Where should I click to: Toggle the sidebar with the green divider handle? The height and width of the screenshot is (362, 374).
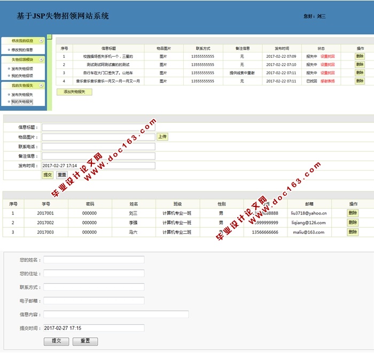coord(49,37)
